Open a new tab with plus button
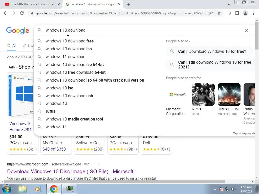This screenshot has width=259, height=194. tap(129, 4)
